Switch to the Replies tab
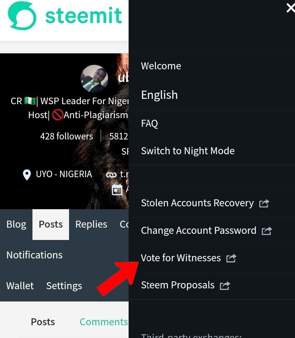This screenshot has height=338, width=295. (91, 224)
